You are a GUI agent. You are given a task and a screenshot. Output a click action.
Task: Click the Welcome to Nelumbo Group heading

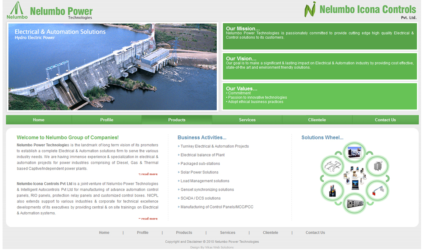coord(67,137)
